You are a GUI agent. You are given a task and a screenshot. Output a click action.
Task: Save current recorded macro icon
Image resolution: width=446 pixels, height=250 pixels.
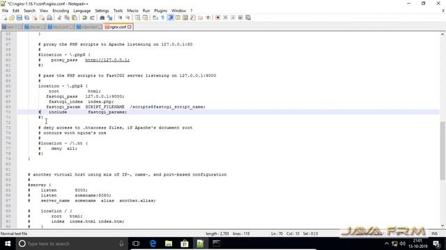tap(248, 17)
